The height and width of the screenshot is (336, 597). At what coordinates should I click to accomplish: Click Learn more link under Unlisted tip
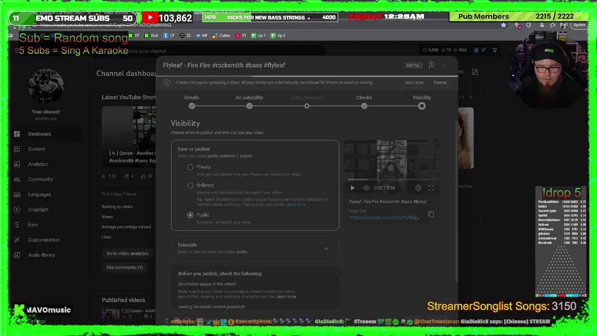296,205
